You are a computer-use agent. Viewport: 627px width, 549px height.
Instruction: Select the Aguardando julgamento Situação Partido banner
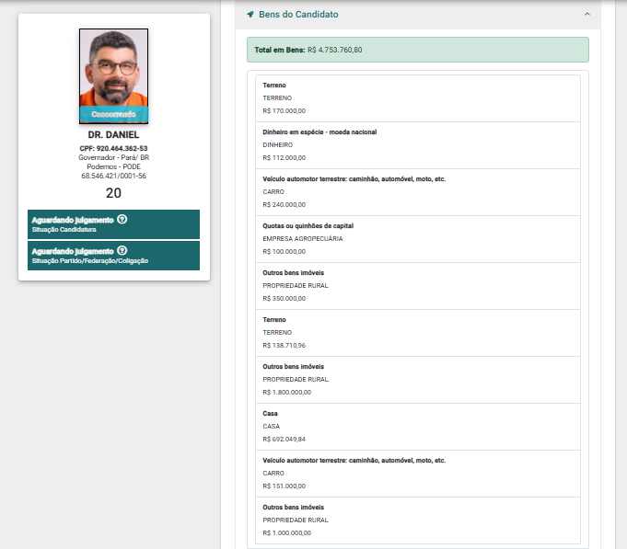pyautogui.click(x=113, y=256)
